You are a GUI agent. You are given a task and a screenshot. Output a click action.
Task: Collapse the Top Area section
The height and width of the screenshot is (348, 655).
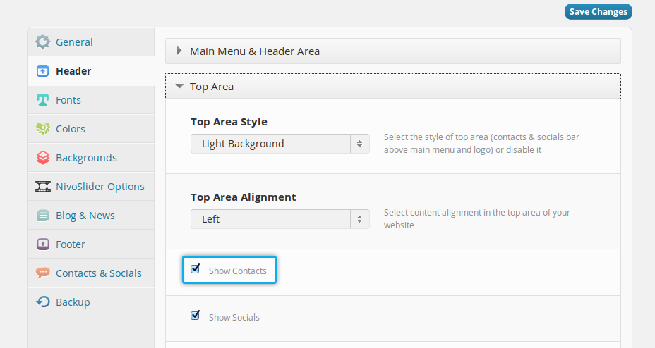point(212,87)
